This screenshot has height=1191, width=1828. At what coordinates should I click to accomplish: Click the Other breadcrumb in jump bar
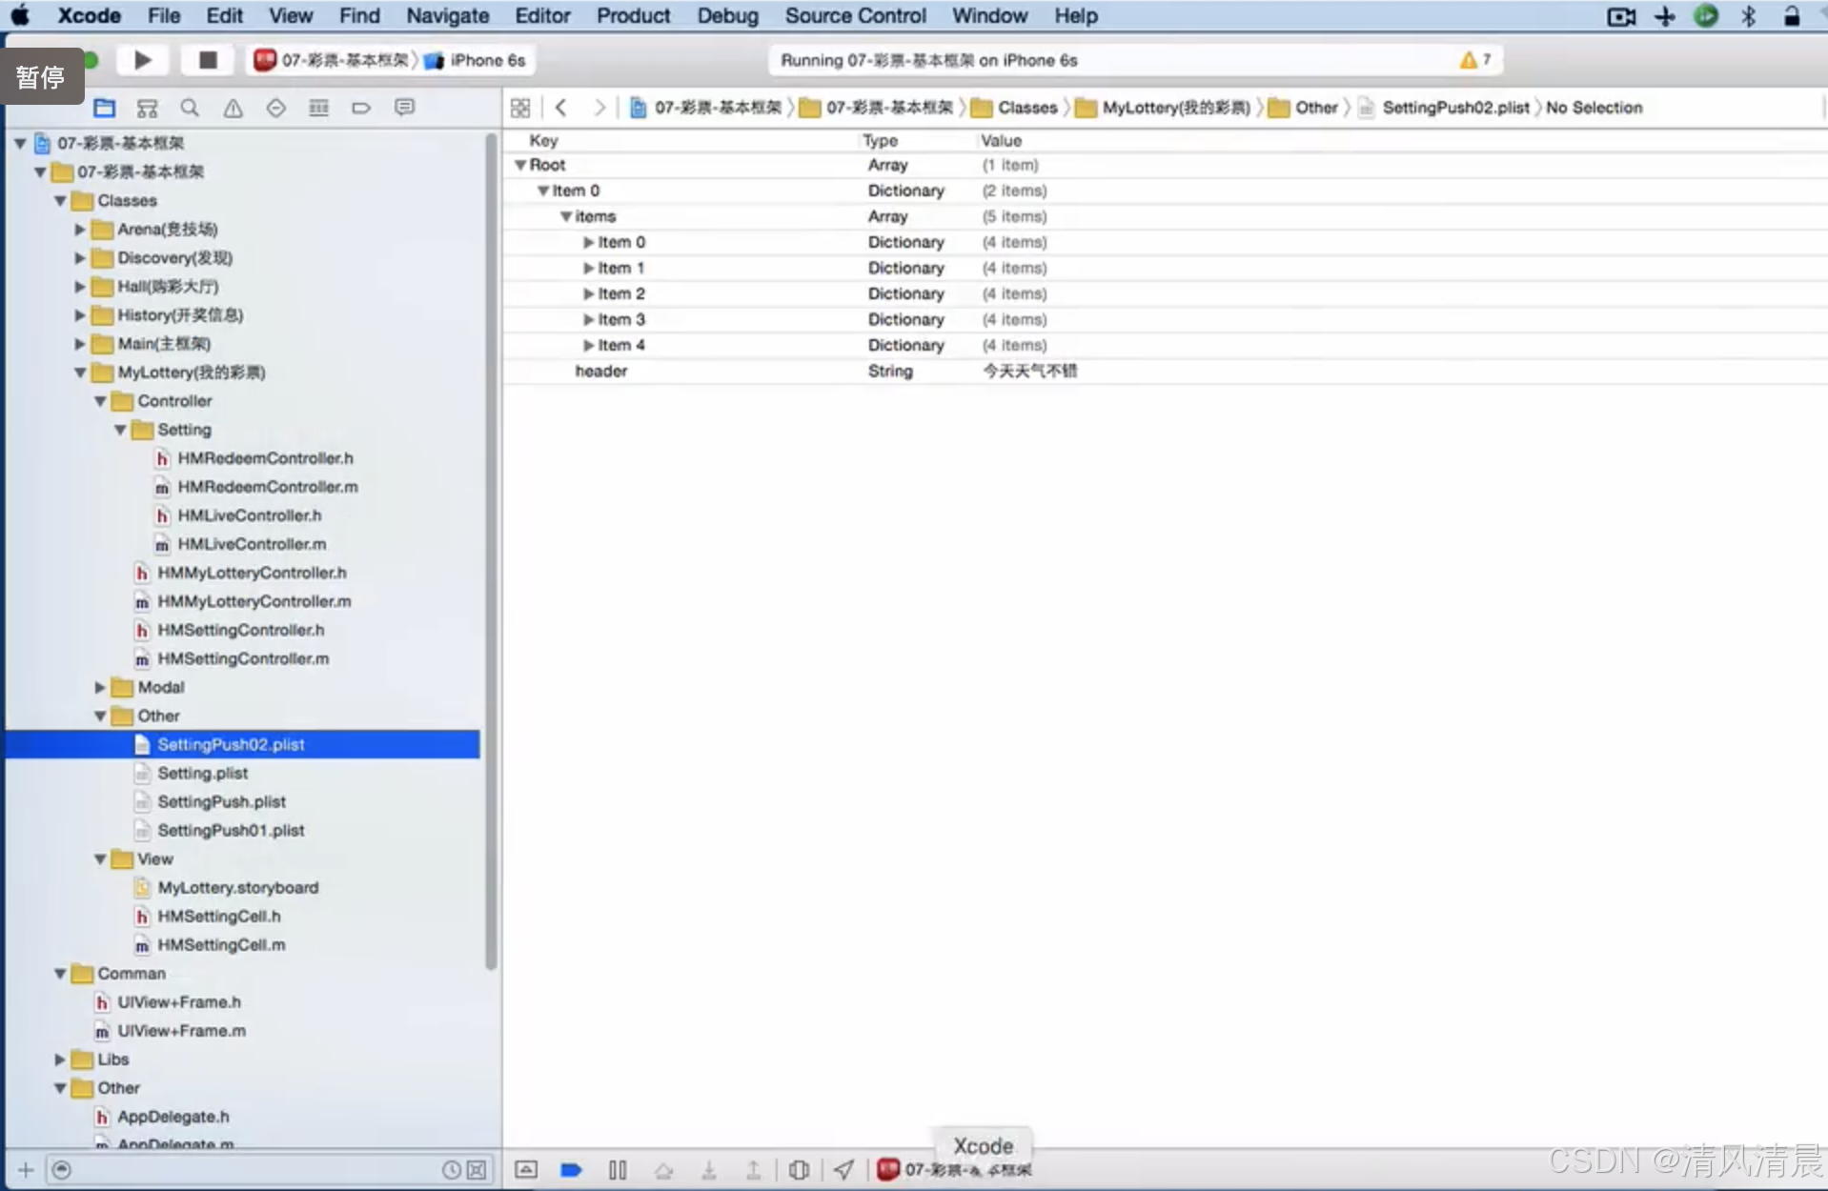pyautogui.click(x=1304, y=108)
